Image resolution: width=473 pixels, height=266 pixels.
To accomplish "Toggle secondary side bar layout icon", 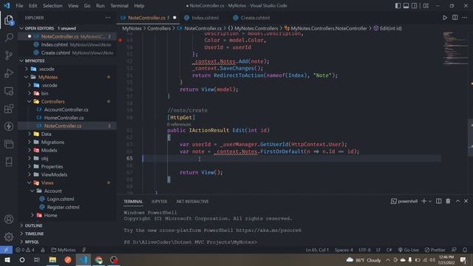I will coord(415,6).
